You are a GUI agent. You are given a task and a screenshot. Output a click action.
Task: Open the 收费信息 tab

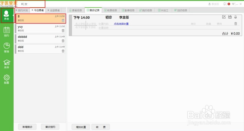(110, 10)
